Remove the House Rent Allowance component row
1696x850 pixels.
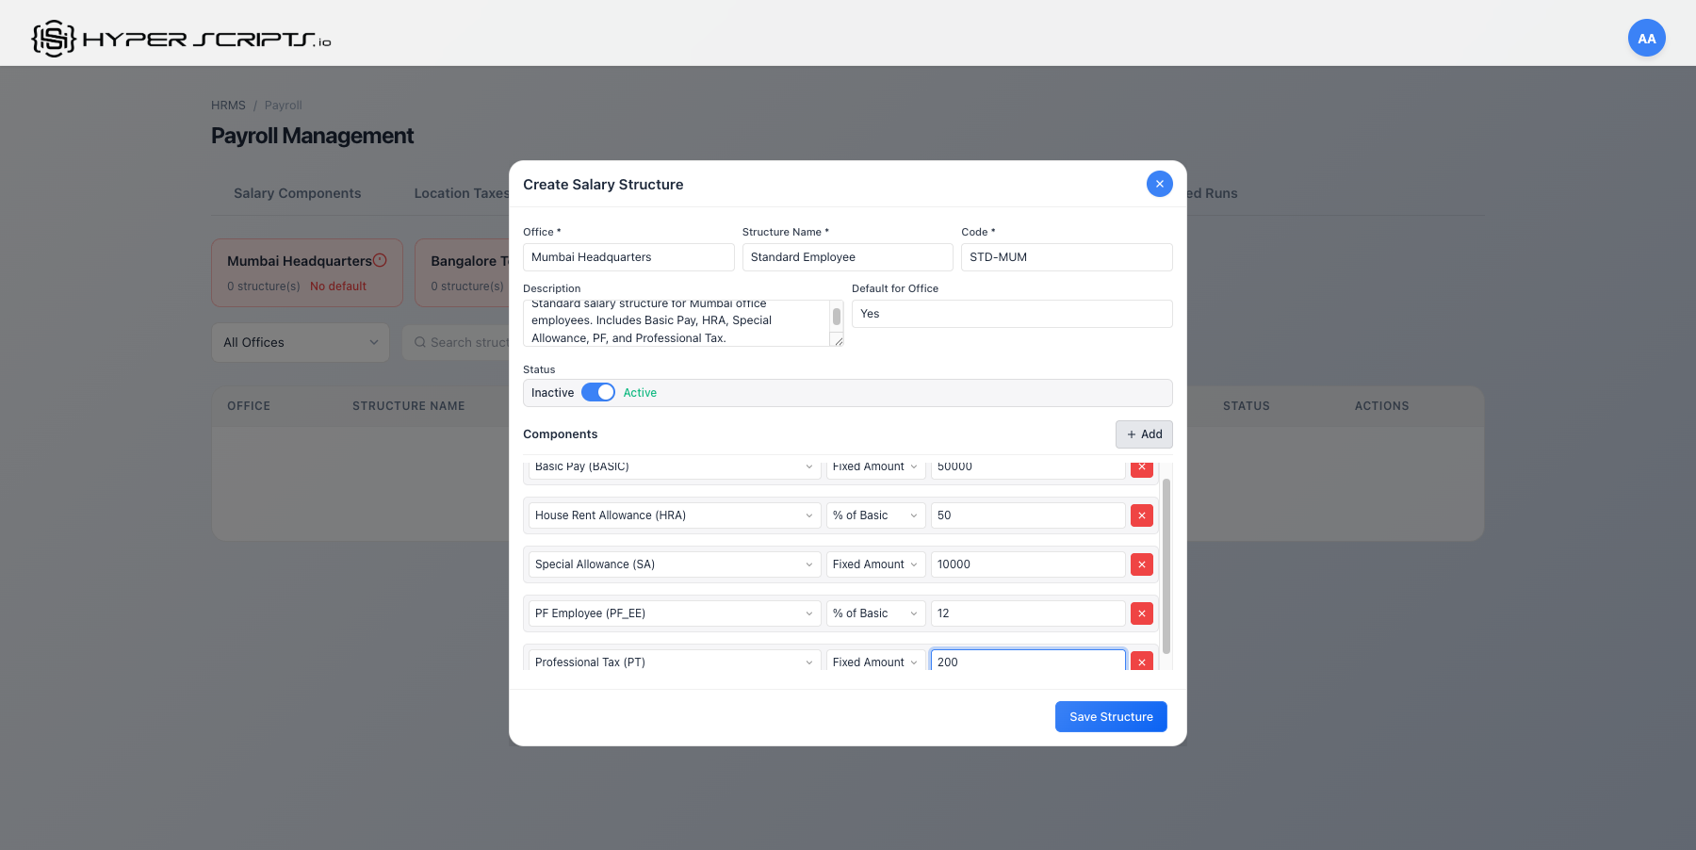pos(1141,515)
